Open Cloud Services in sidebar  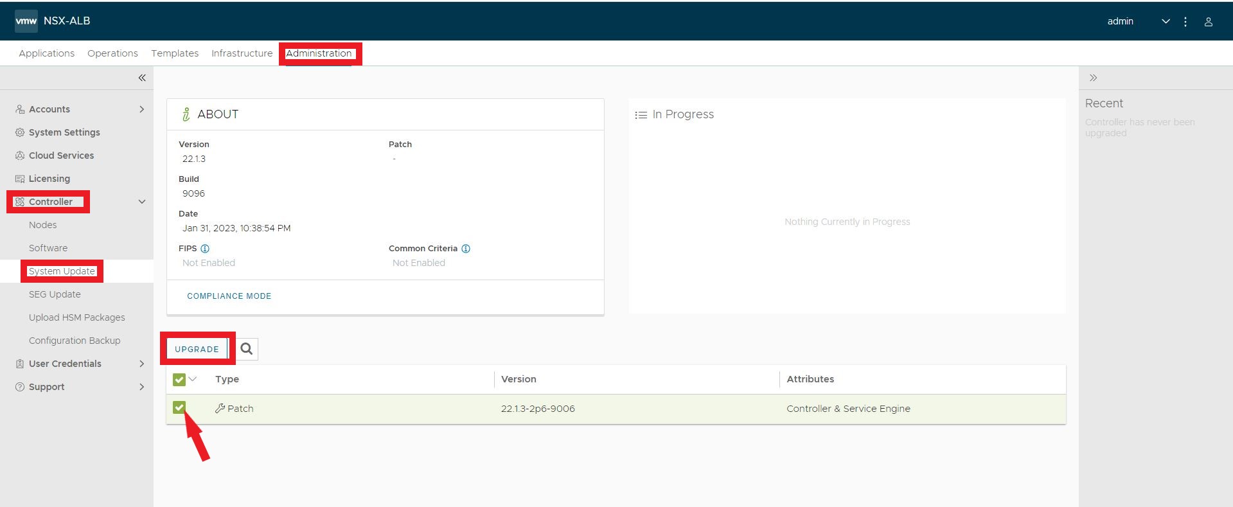61,156
